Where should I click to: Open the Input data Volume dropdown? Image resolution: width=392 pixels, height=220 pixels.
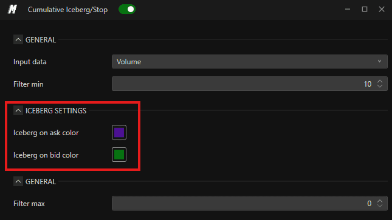coord(250,62)
